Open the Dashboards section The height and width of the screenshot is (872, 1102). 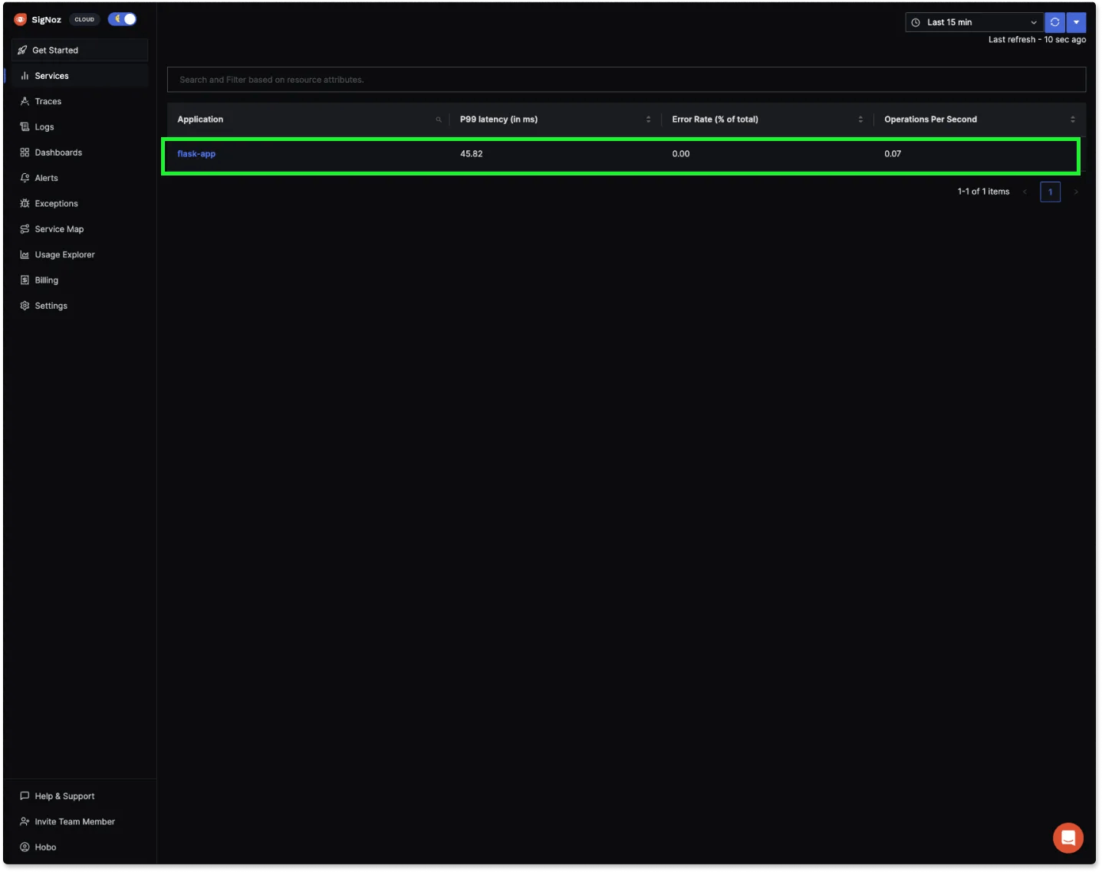(58, 152)
